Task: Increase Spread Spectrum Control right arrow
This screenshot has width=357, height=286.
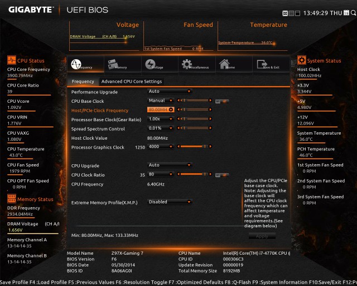Action: (210, 128)
